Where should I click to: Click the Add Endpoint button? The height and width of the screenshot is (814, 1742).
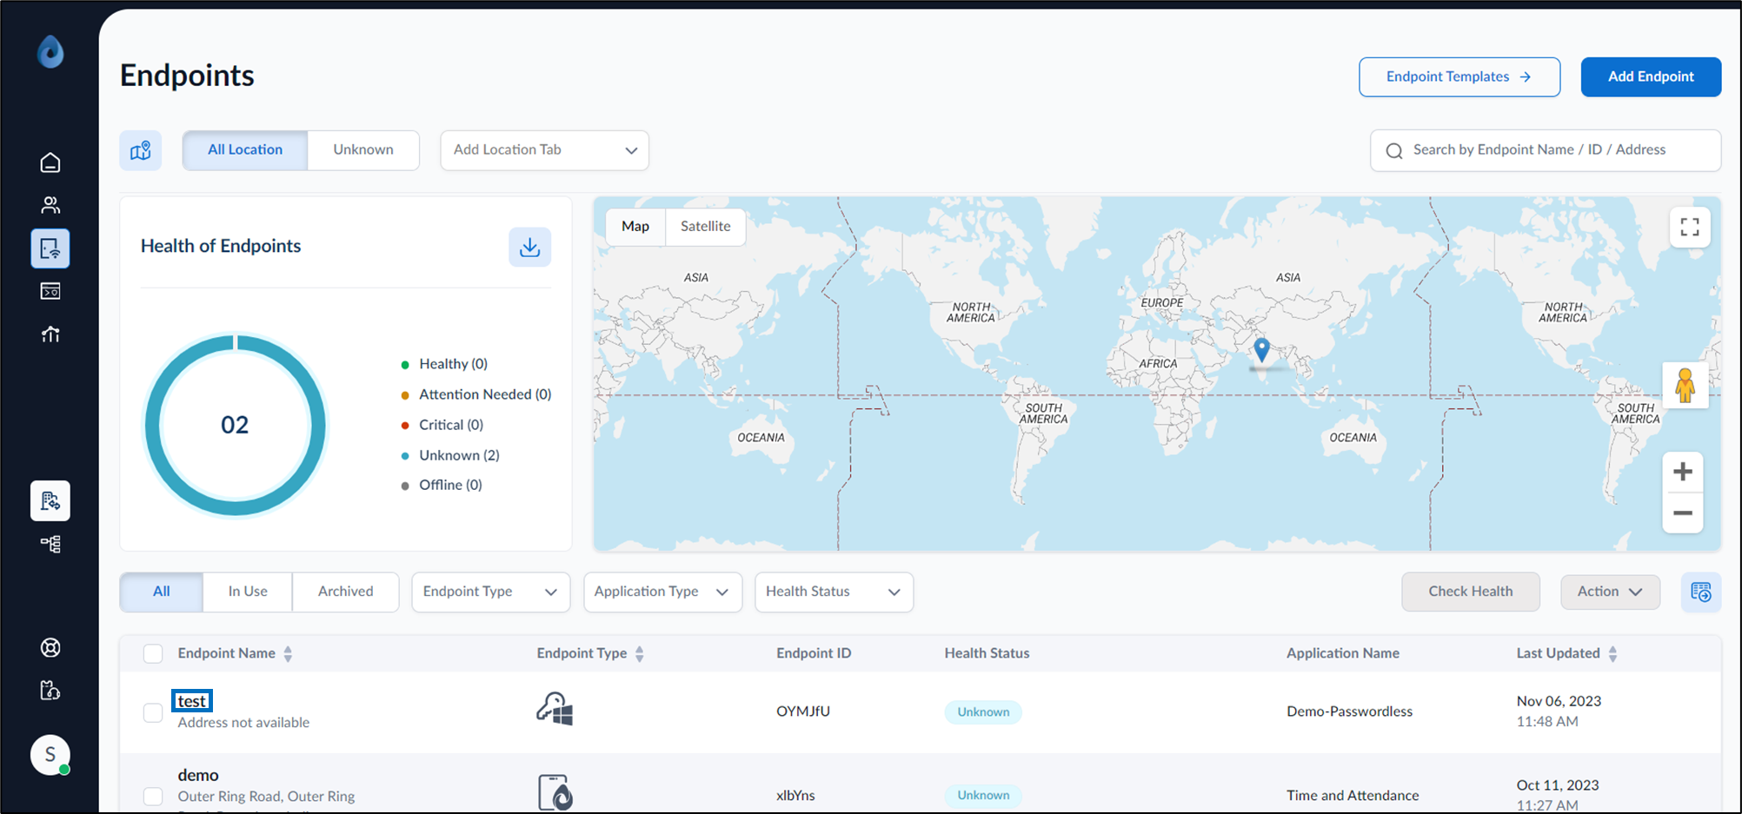(x=1651, y=76)
